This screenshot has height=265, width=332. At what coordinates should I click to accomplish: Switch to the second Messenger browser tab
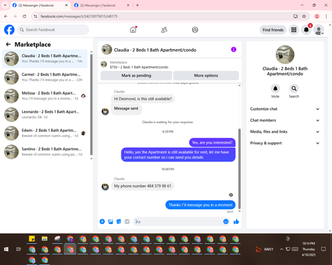[x=101, y=5]
